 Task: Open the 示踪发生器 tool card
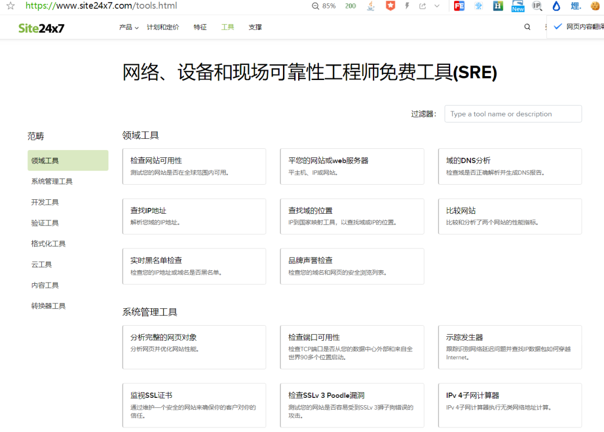pos(510,347)
